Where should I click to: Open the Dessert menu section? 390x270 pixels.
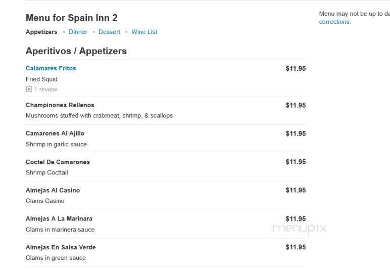coord(109,32)
